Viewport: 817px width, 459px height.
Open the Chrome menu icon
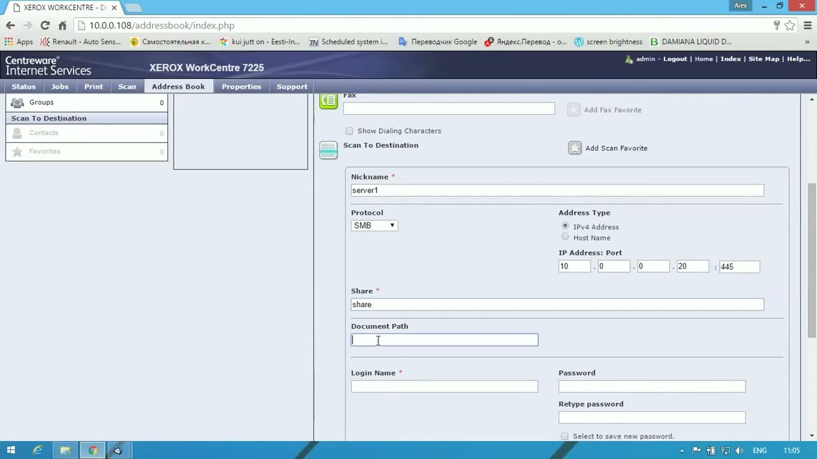807,25
